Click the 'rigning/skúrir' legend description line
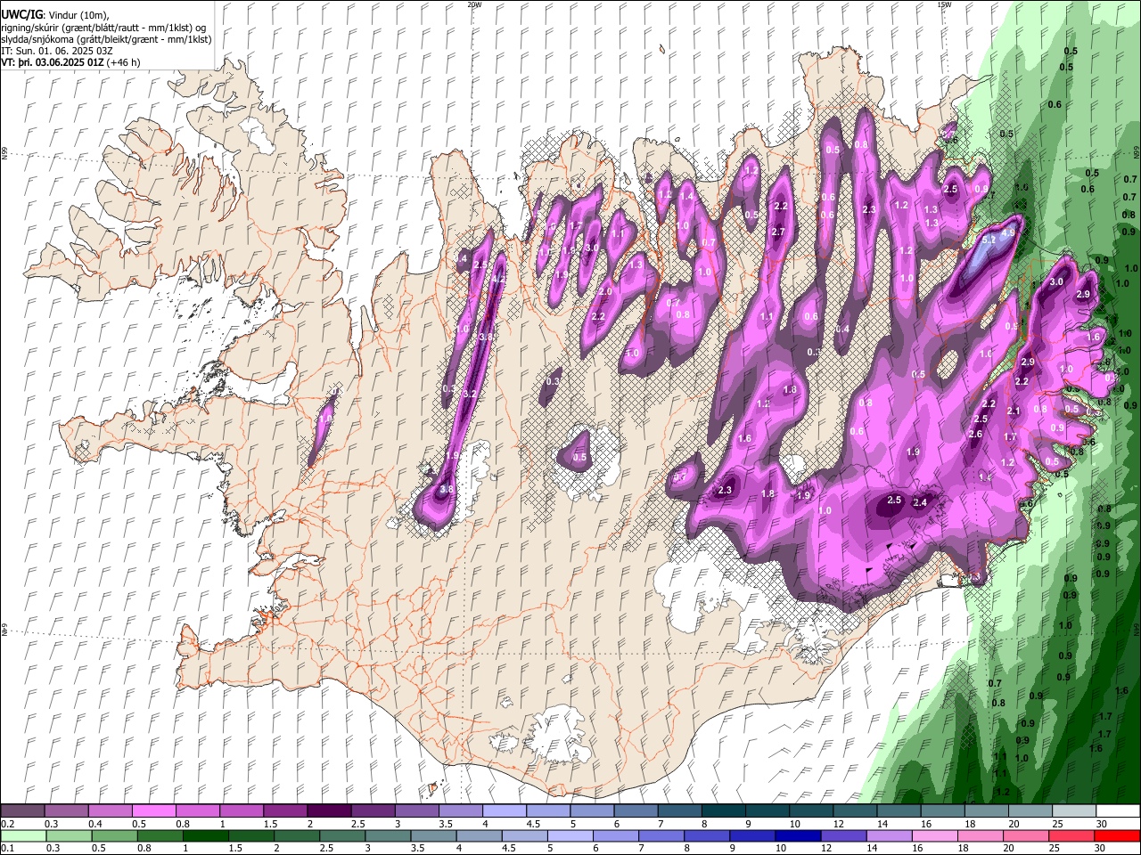The height and width of the screenshot is (855, 1141). [104, 28]
